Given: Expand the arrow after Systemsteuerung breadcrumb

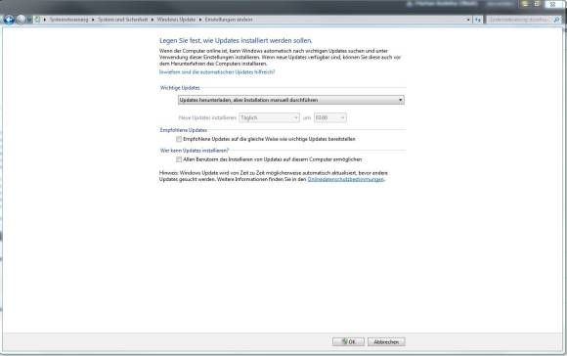Looking at the screenshot, I should (x=93, y=20).
